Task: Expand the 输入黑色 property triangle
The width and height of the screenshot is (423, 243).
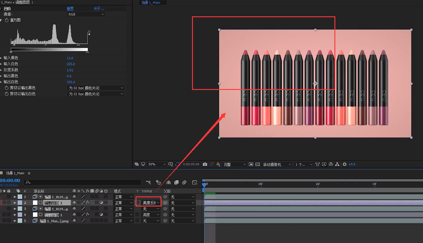Action: coord(1,58)
